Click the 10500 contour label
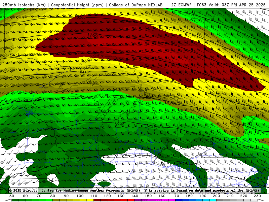Viewport: 269px width, 202px height. click(103, 95)
